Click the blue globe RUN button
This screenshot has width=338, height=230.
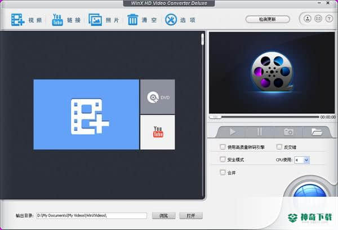coord(310,190)
